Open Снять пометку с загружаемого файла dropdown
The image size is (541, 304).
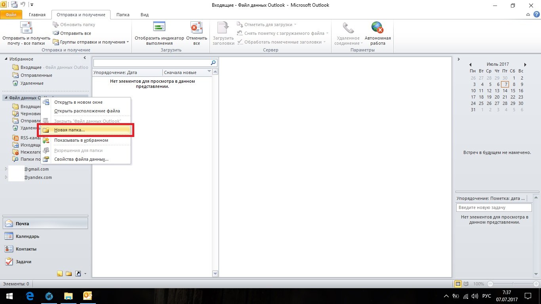pos(282,33)
